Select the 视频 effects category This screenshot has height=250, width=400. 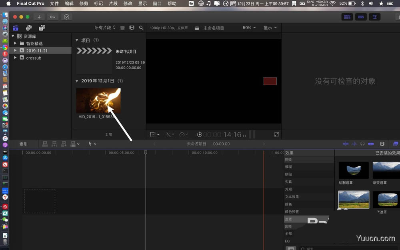click(309, 160)
